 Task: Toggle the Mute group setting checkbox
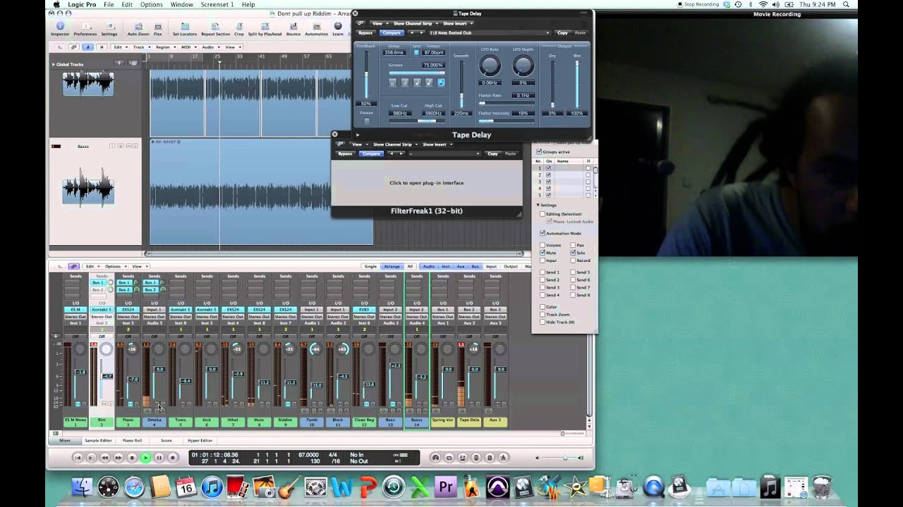(x=542, y=253)
